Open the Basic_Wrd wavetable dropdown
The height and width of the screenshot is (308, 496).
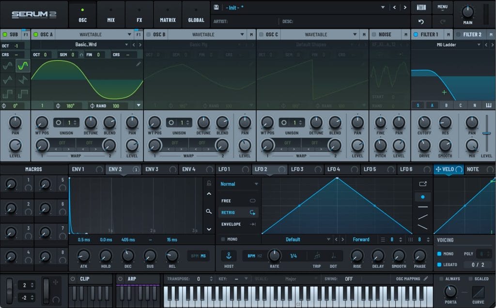click(x=127, y=44)
